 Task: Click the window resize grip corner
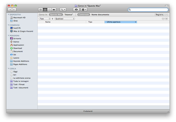(x=168, y=112)
